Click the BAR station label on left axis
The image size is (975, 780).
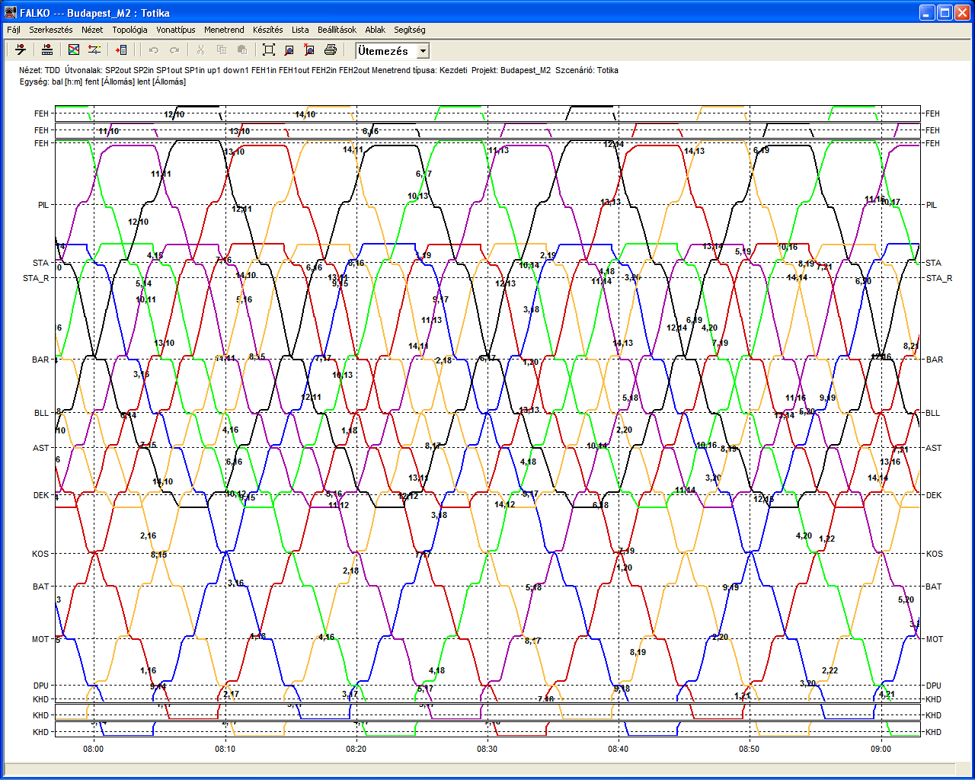pos(40,360)
